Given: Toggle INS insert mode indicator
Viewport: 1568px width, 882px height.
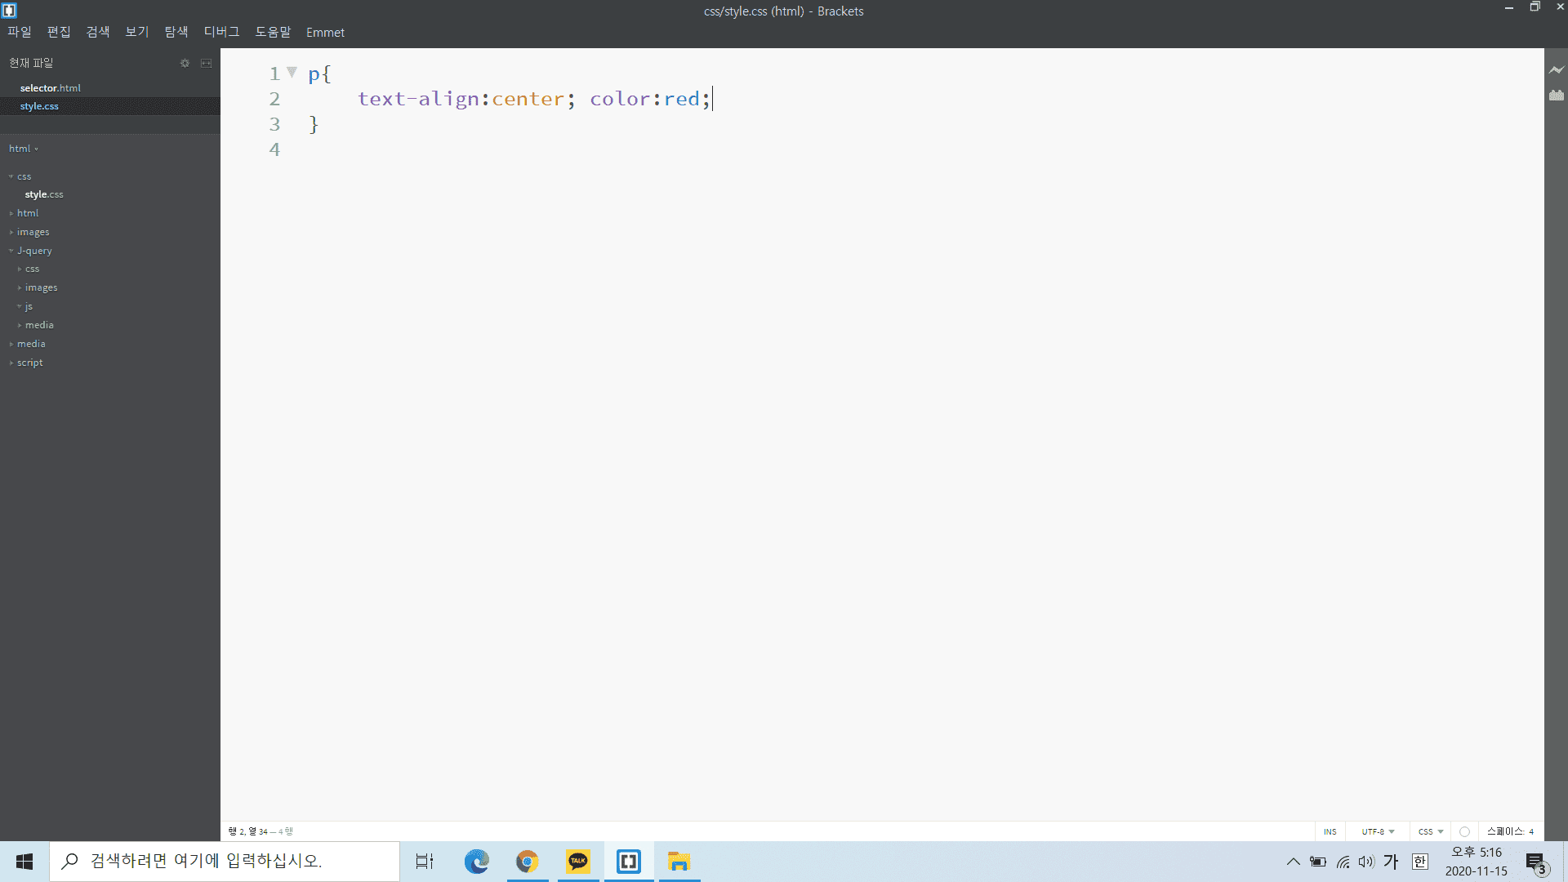Looking at the screenshot, I should [x=1330, y=831].
